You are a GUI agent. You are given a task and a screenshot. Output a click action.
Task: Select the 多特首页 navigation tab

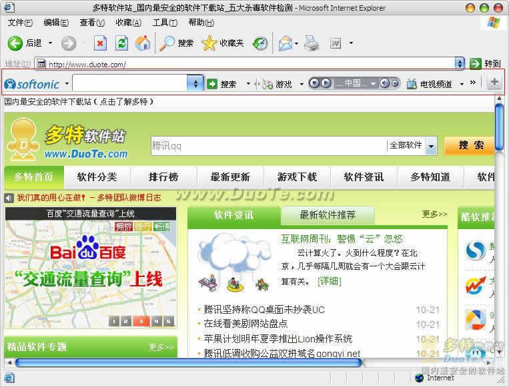click(34, 177)
